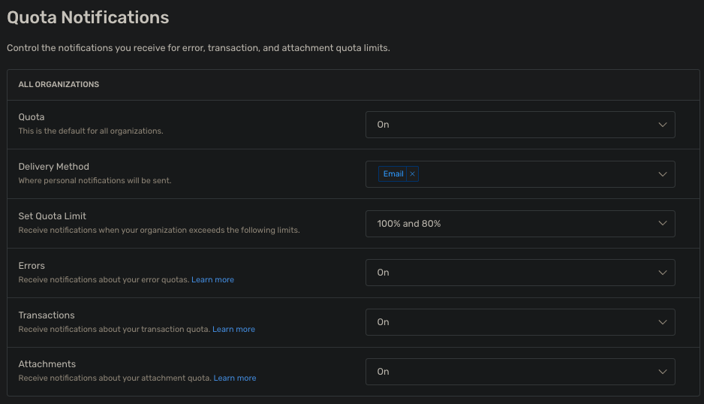Remove the Email delivery method tag
Image resolution: width=704 pixels, height=404 pixels.
pos(412,174)
